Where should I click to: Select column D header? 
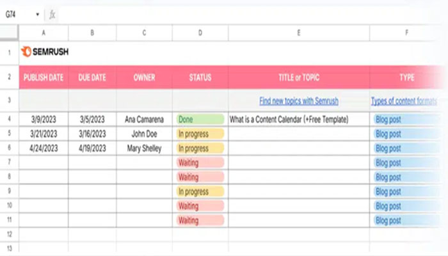click(x=200, y=32)
